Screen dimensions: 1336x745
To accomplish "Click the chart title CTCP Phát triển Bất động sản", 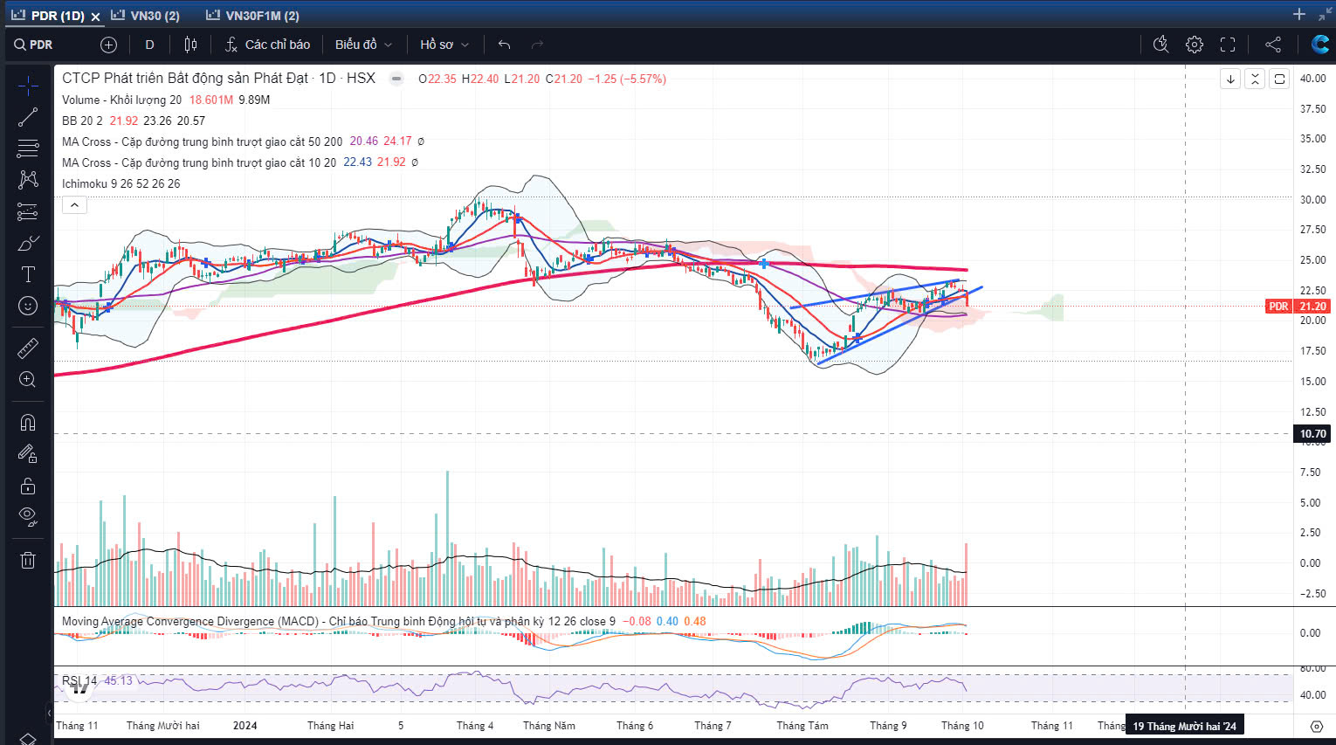I will click(x=218, y=78).
